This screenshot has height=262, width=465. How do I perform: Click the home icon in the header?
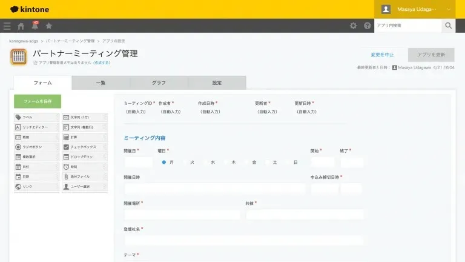click(x=21, y=26)
